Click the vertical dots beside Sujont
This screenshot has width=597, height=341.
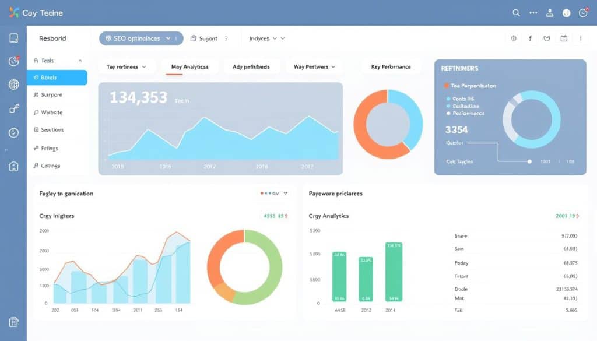(226, 38)
